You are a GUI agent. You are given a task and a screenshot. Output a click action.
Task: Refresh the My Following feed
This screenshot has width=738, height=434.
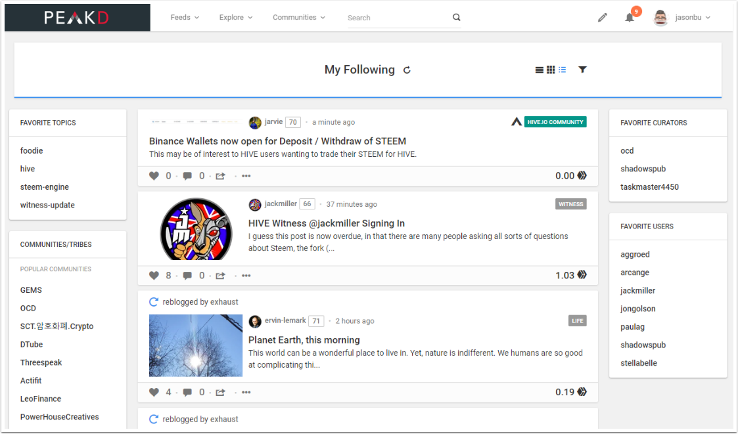pyautogui.click(x=407, y=70)
